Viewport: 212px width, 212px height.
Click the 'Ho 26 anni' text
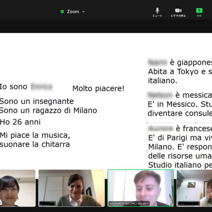tap(20, 122)
